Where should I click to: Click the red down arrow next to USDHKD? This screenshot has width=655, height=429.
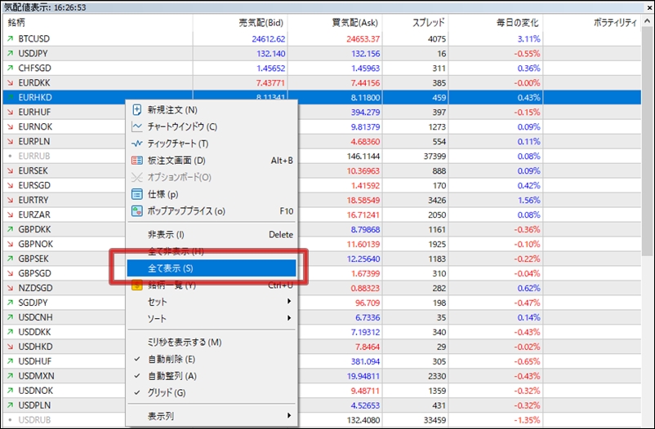point(10,347)
